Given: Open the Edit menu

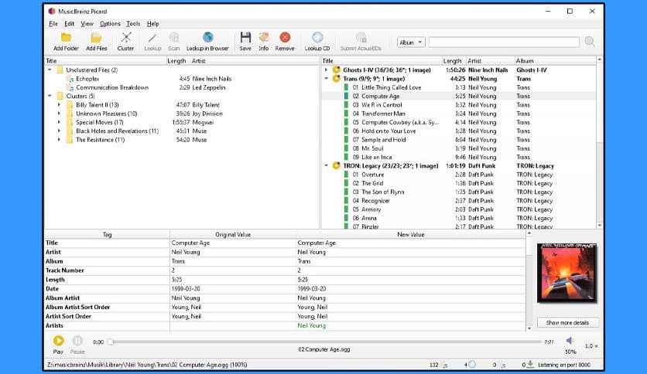Looking at the screenshot, I should pyautogui.click(x=70, y=24).
